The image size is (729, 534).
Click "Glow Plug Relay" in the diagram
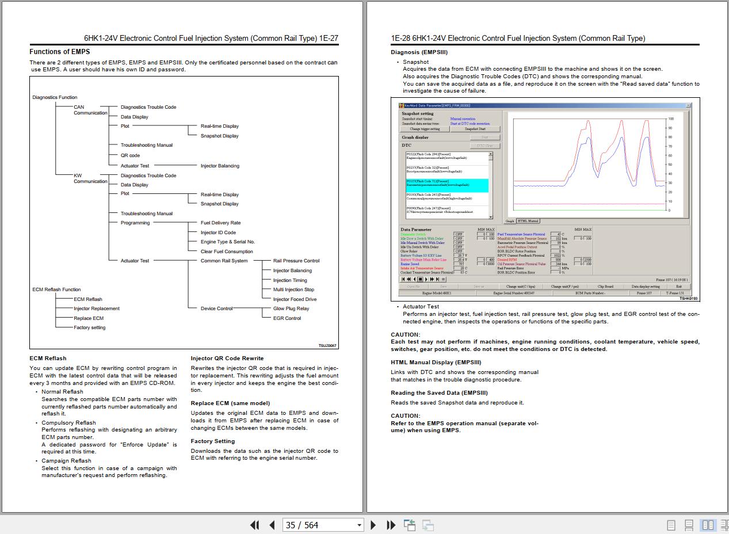pos(291,308)
